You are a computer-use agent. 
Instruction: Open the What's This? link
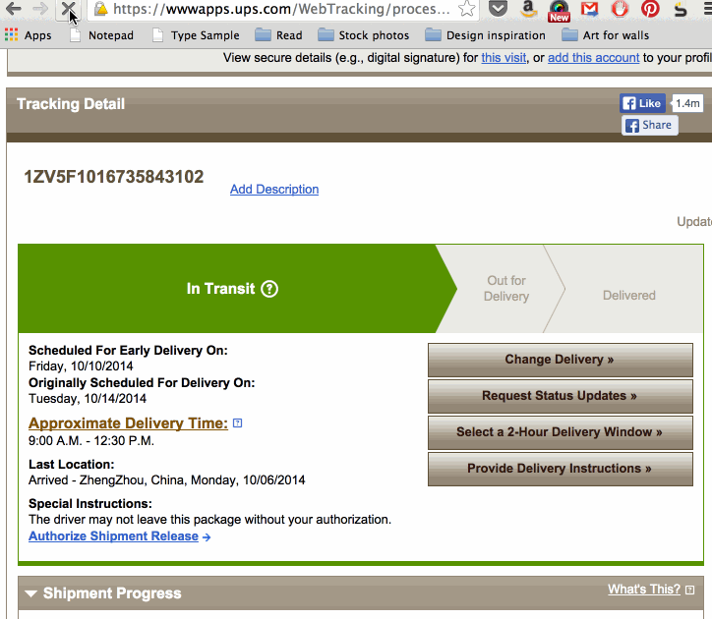pyautogui.click(x=644, y=590)
